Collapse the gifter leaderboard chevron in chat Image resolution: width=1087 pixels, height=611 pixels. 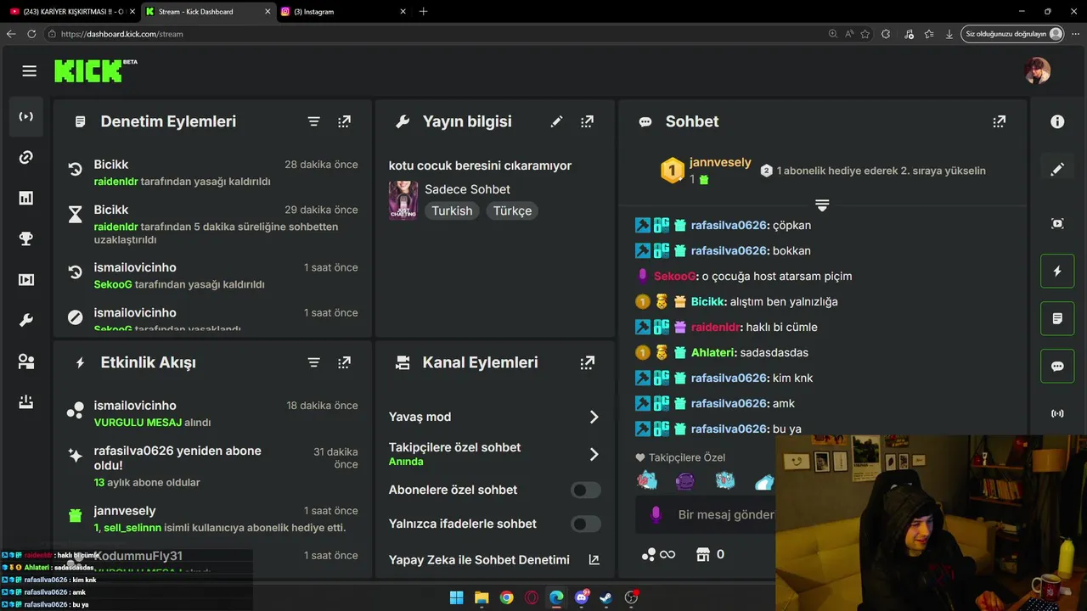coord(822,205)
